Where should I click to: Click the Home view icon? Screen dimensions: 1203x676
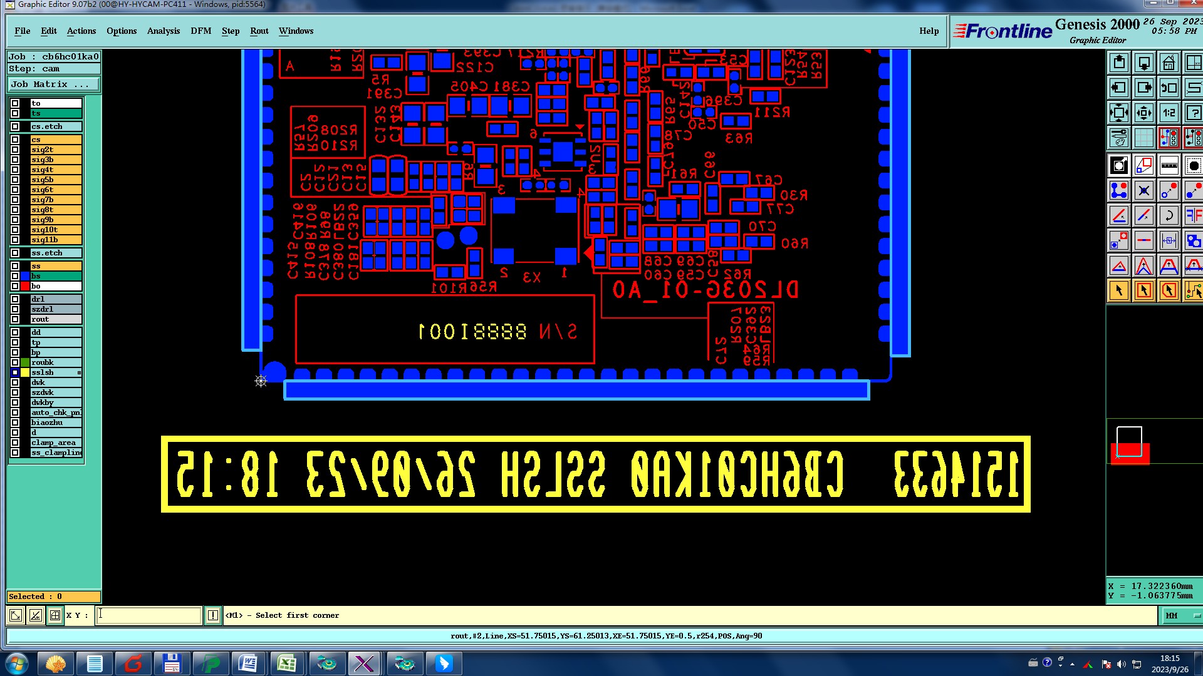click(x=1169, y=63)
